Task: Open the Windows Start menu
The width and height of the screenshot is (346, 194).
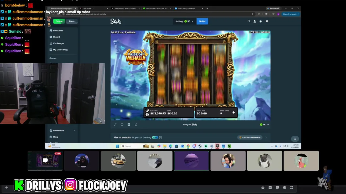Action: (117, 146)
